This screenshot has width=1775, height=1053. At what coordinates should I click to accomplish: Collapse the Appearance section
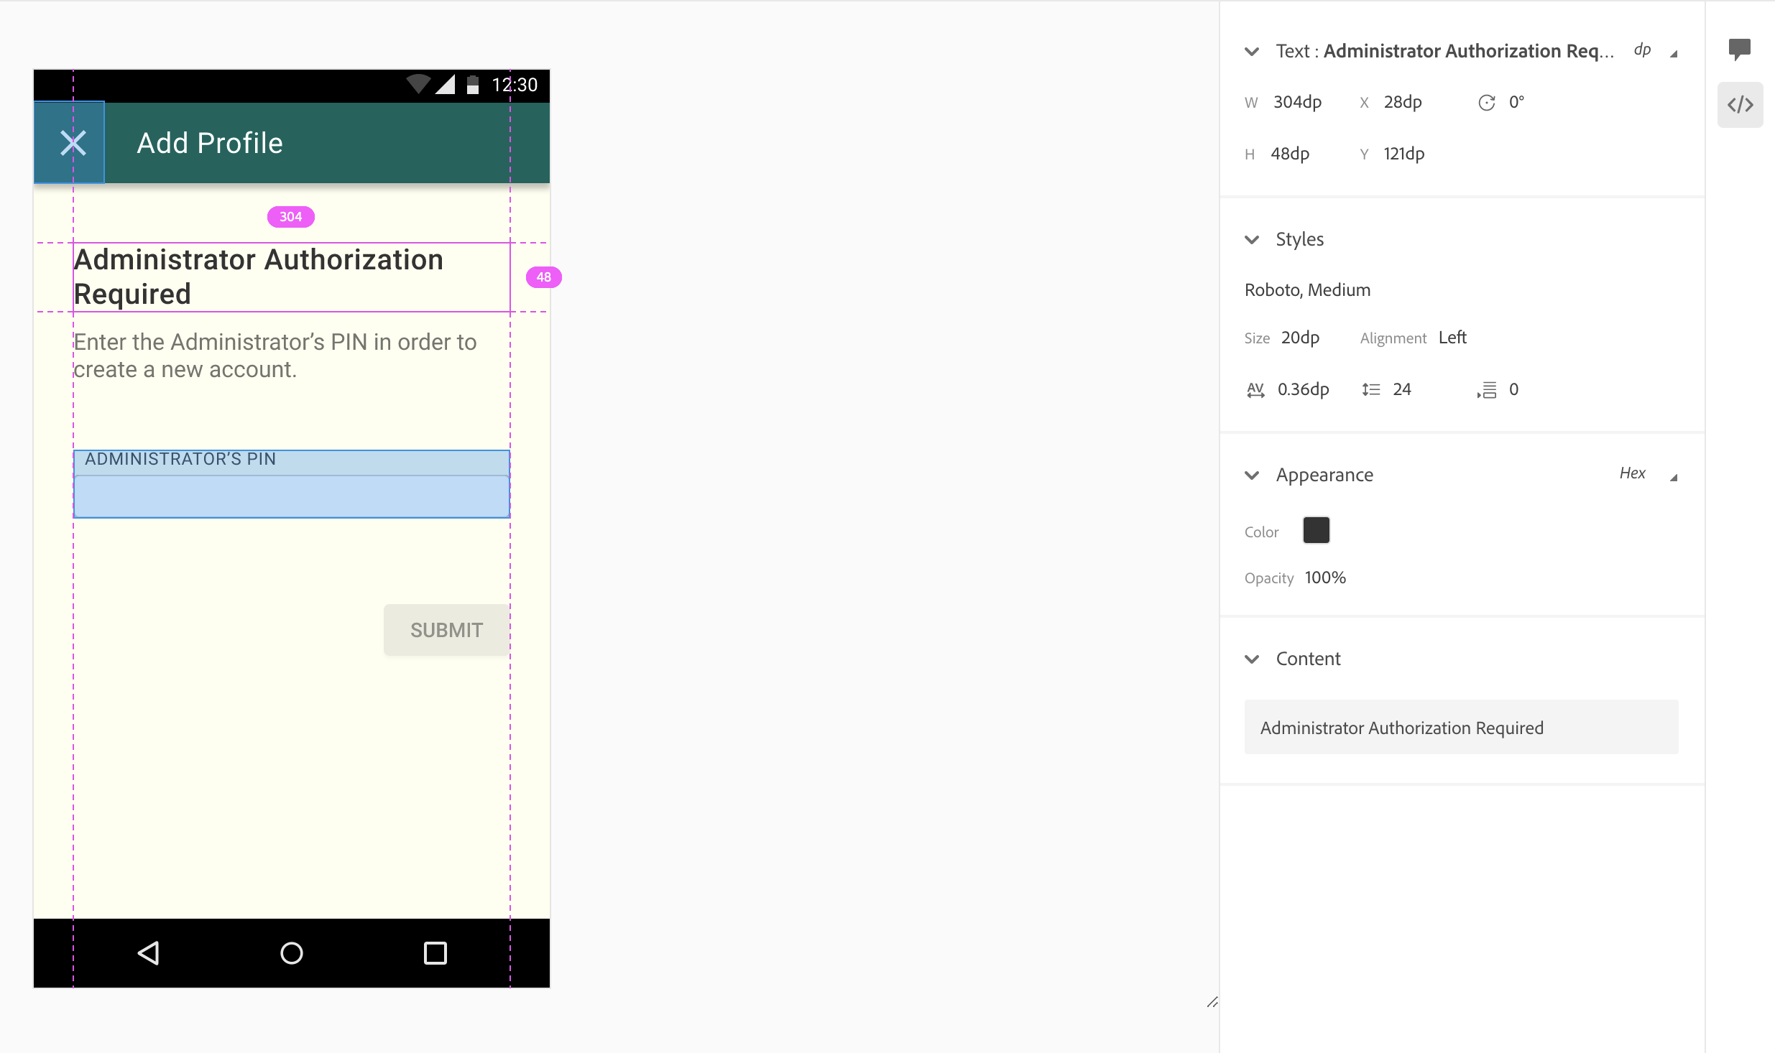point(1252,476)
